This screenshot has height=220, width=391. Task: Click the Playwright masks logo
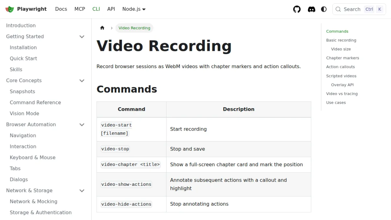10,9
